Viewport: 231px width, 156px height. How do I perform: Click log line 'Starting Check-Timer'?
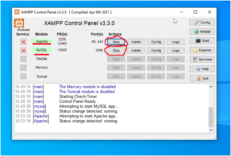[78, 96]
